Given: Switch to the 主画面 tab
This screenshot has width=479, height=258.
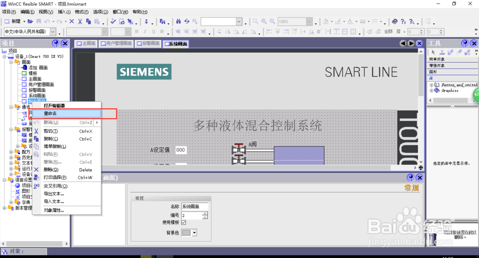Looking at the screenshot, I should pyautogui.click(x=86, y=44).
